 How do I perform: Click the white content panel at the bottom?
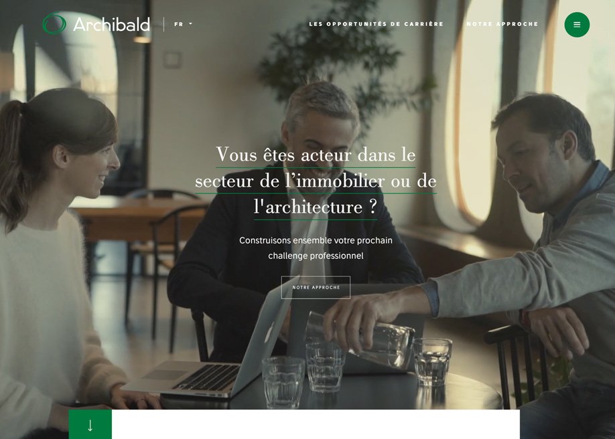click(x=316, y=424)
